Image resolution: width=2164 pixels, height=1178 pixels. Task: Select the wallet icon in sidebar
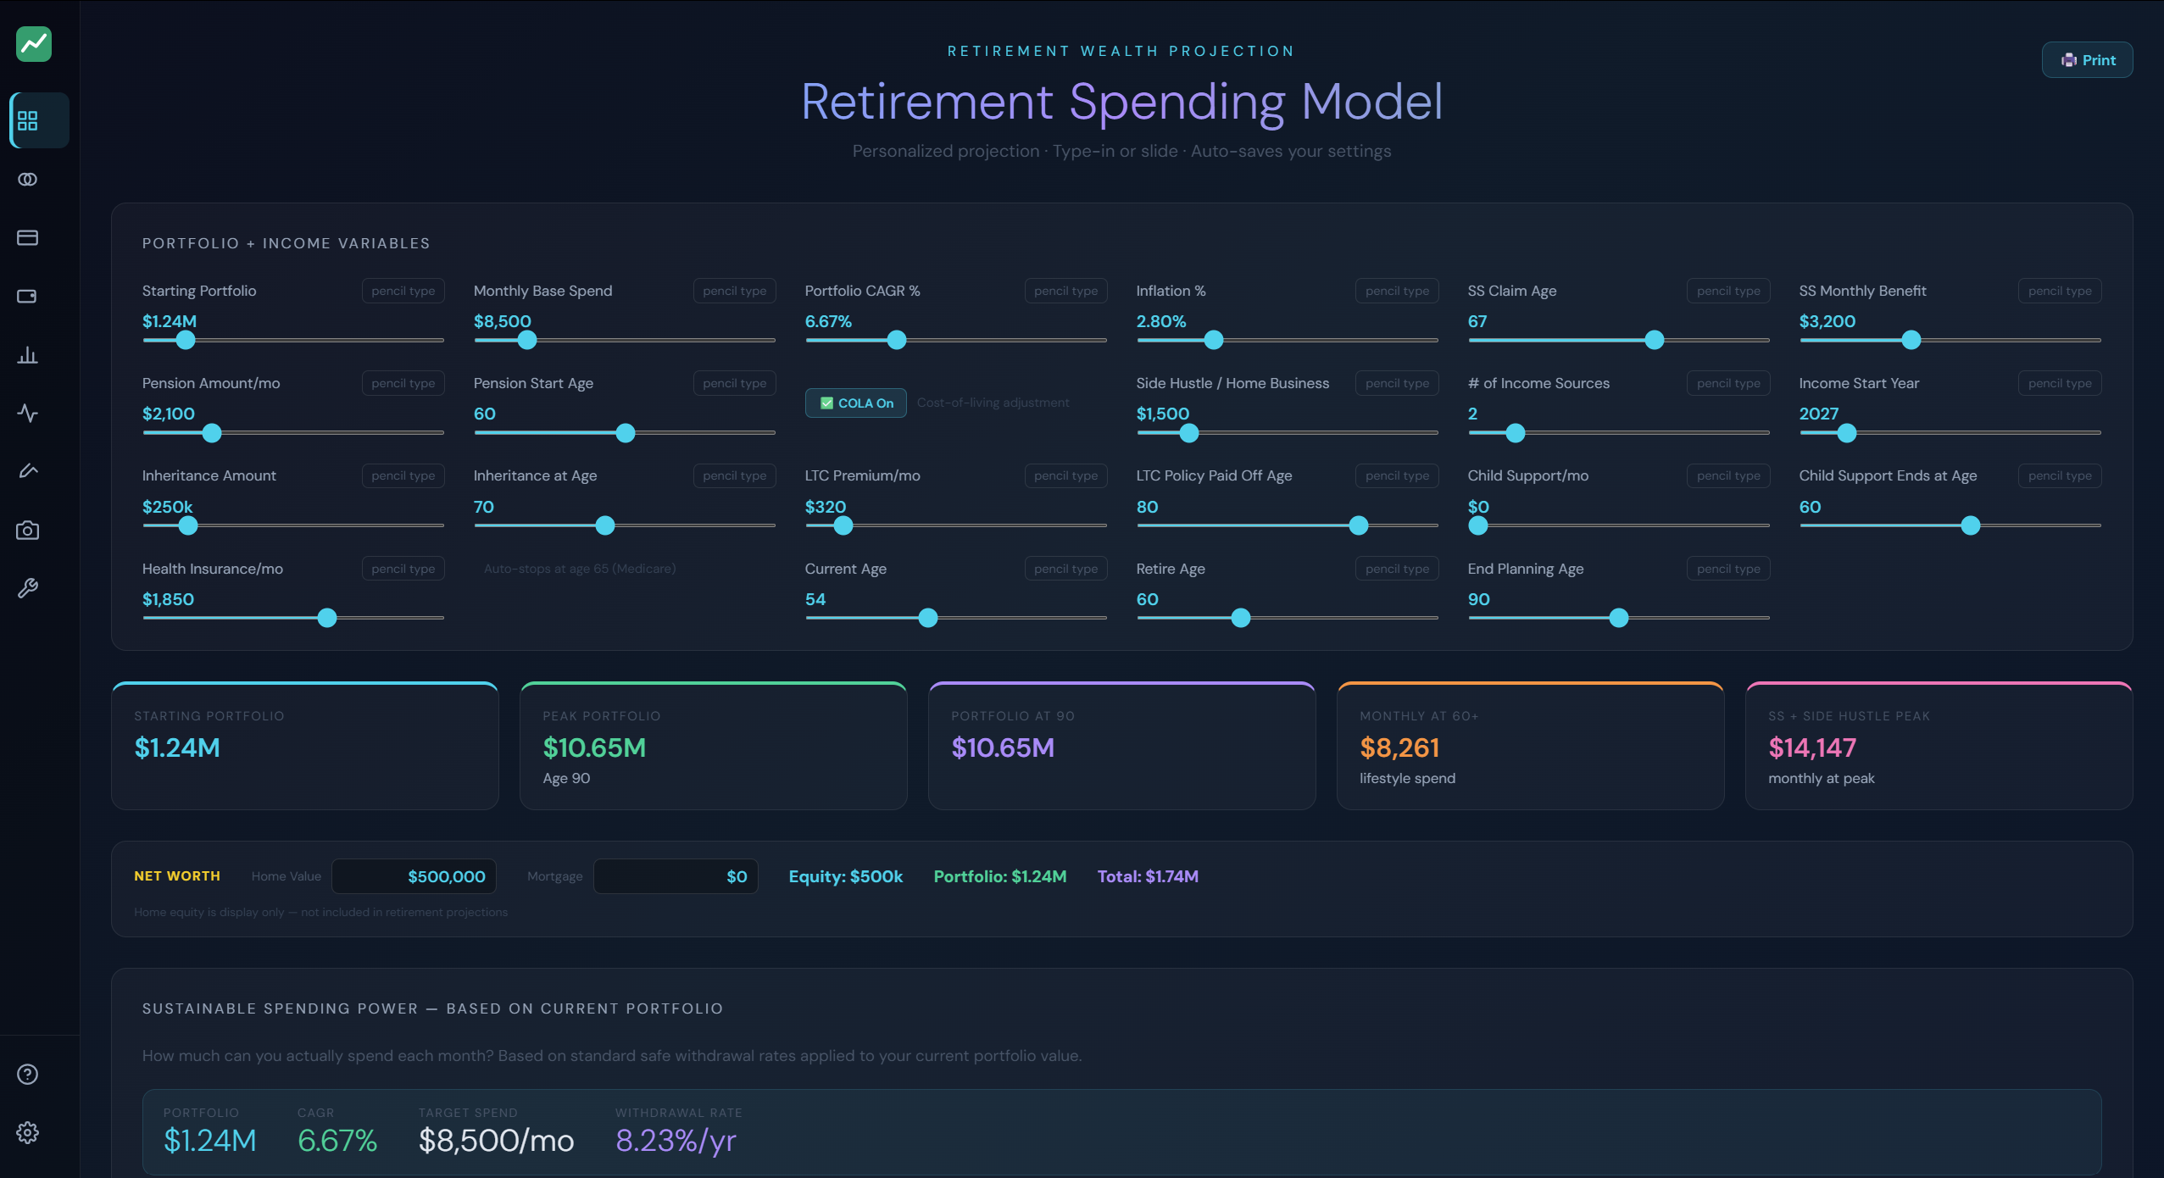[28, 296]
